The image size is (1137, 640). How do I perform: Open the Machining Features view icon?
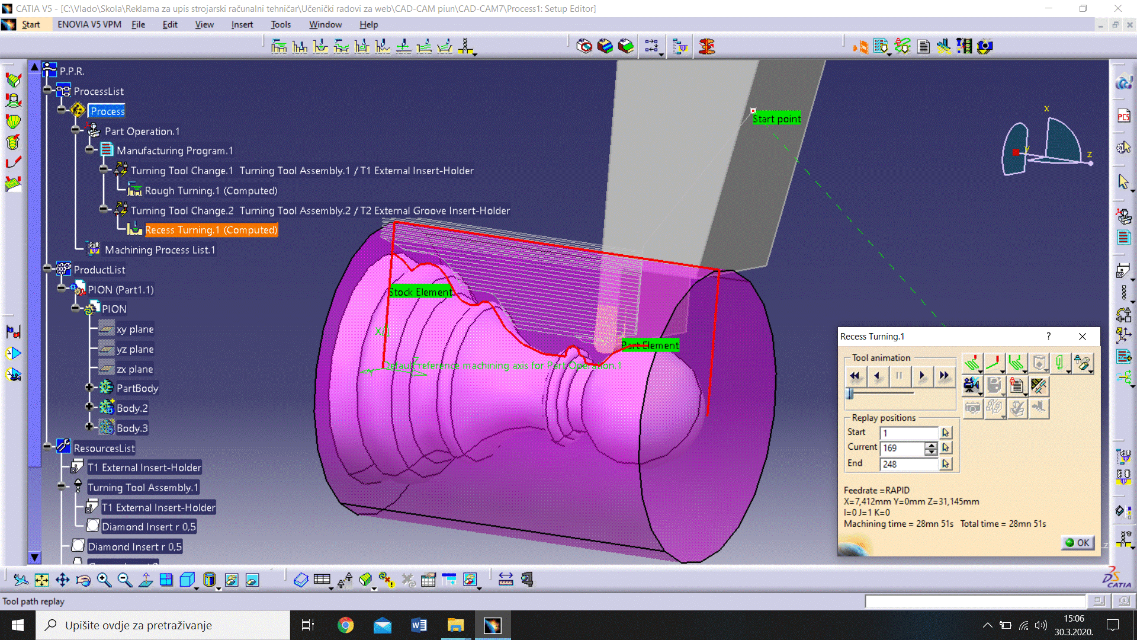[x=680, y=46]
